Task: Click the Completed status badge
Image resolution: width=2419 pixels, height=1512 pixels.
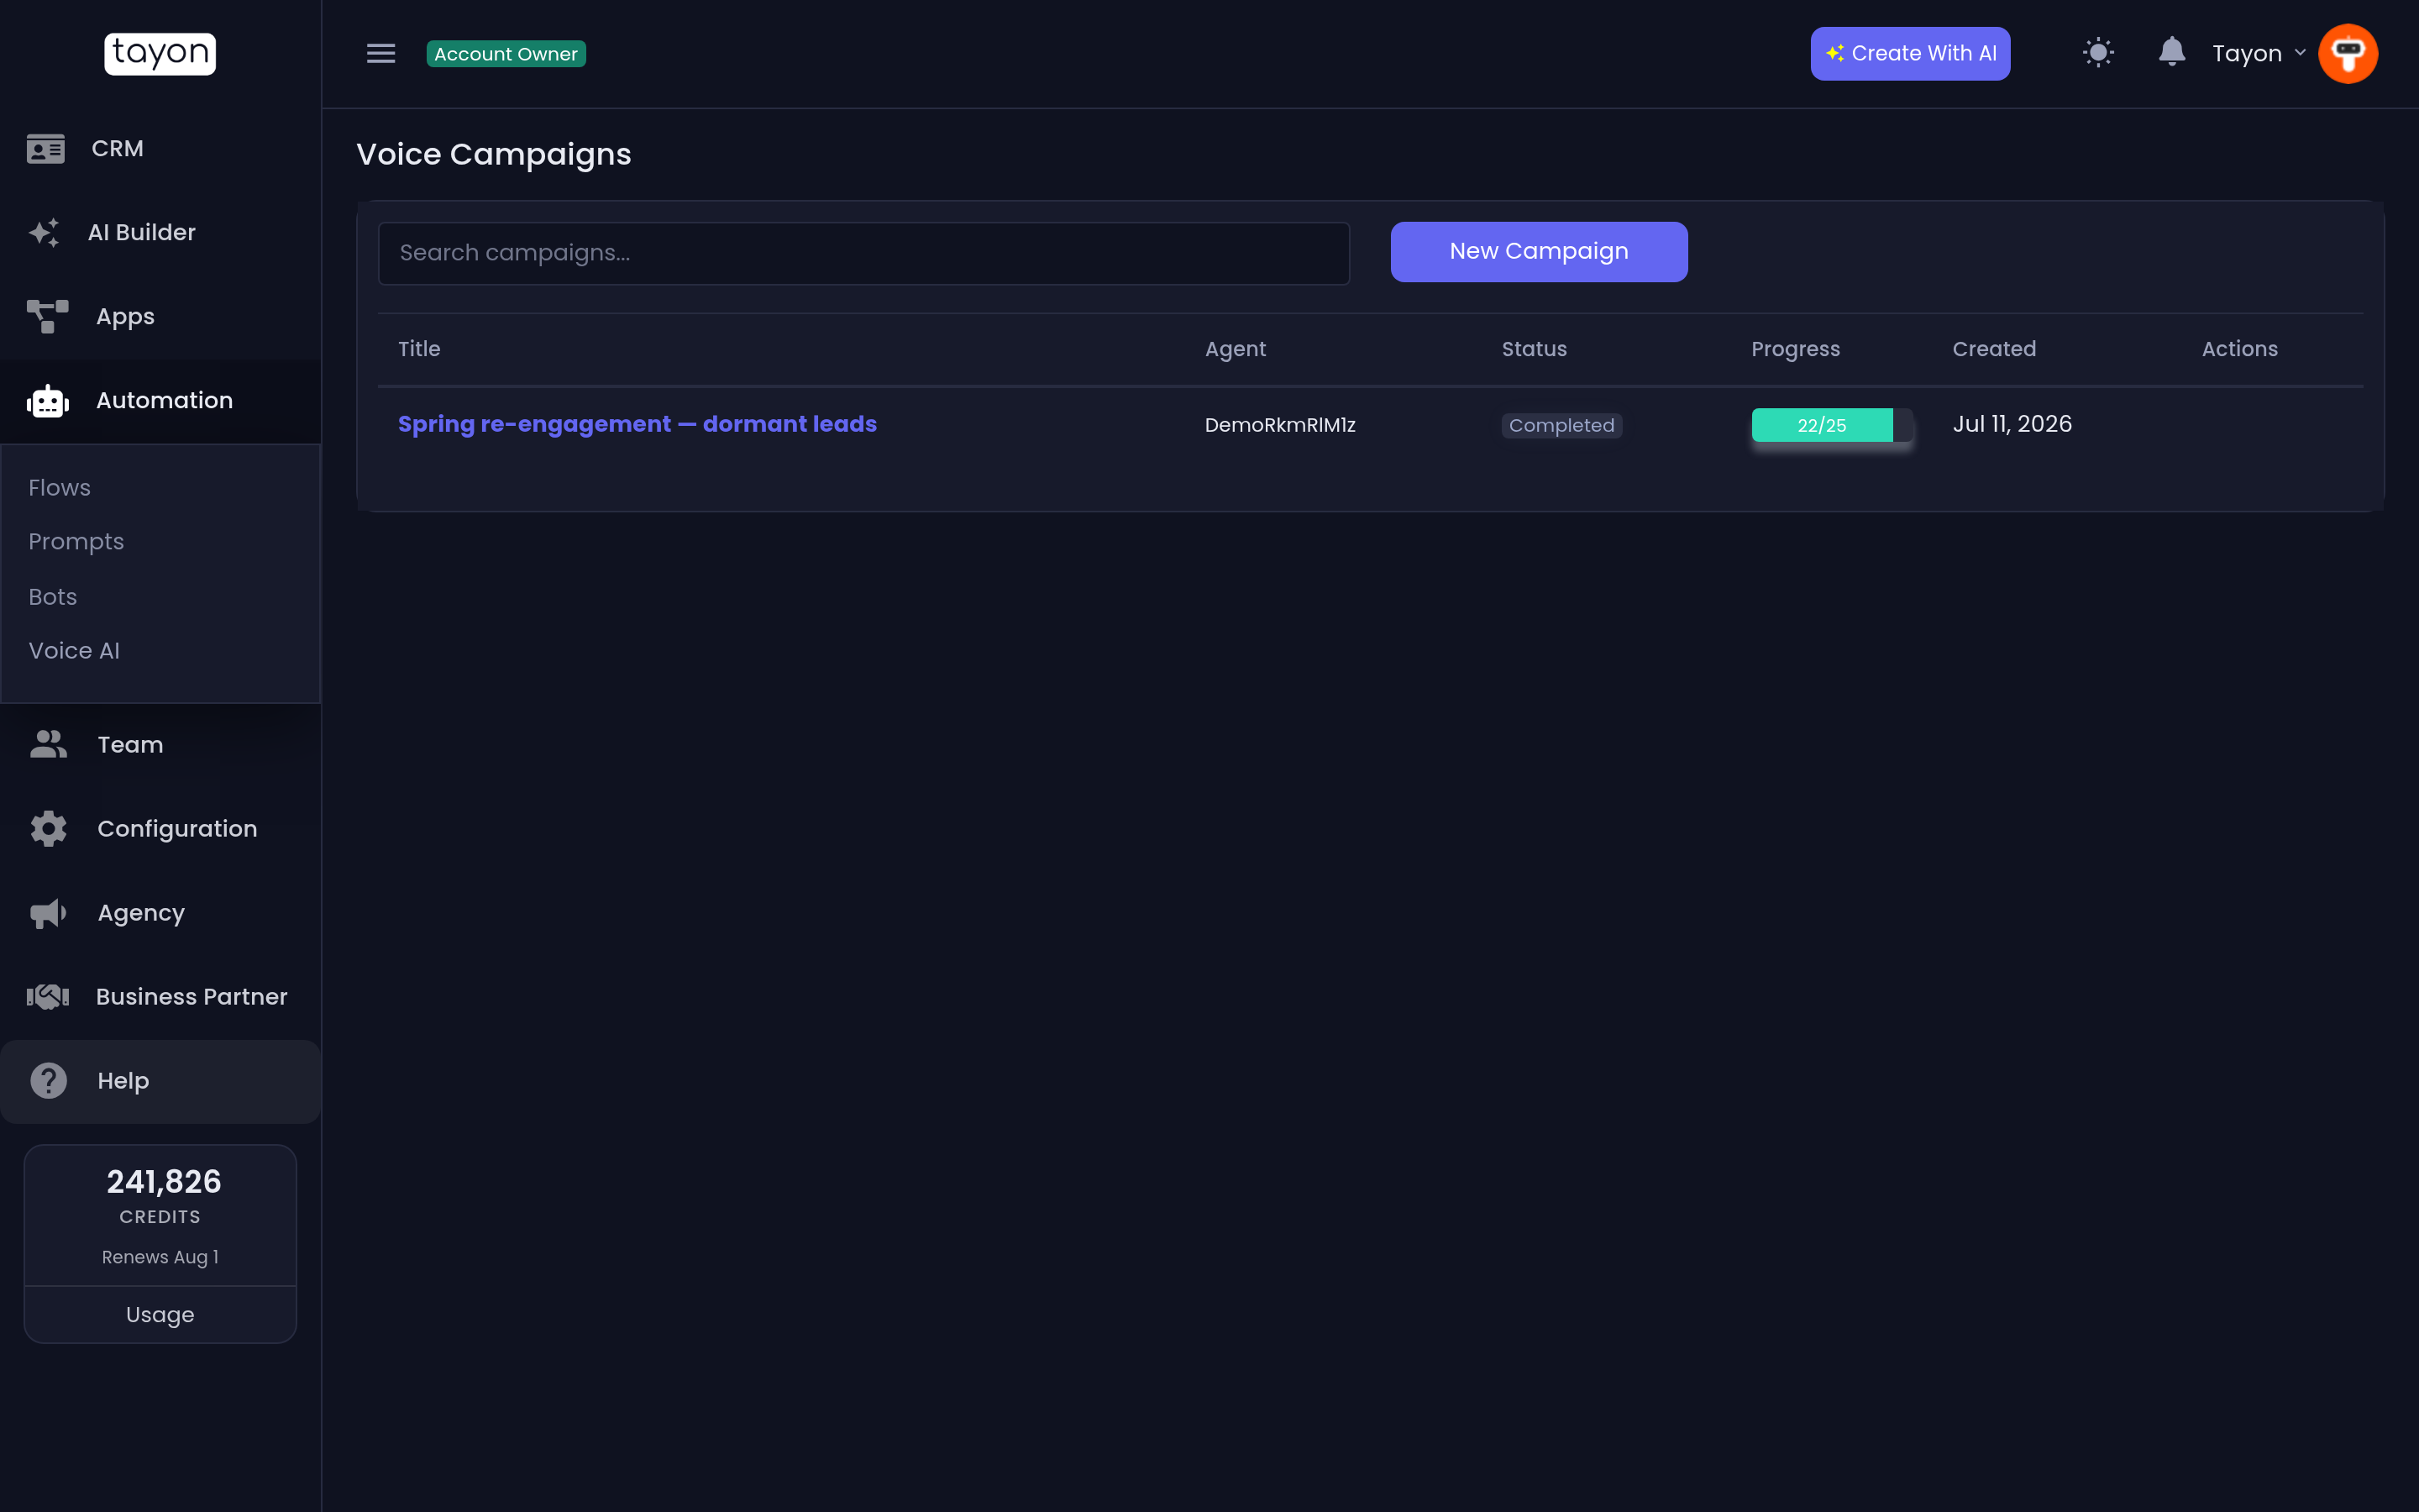Action: point(1561,425)
